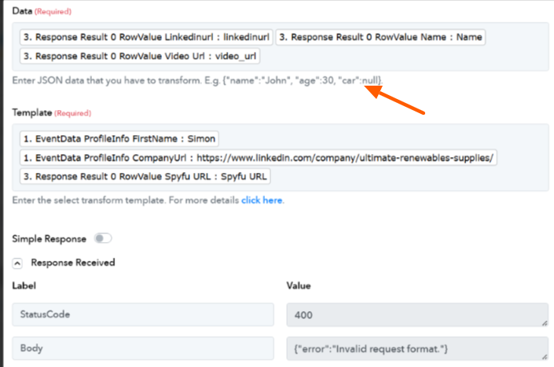Click the Label column header
554x367 pixels.
tap(24, 286)
